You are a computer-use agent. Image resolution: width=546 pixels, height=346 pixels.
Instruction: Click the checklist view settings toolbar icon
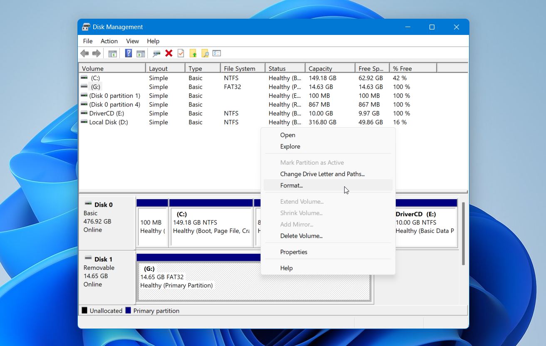tap(216, 53)
